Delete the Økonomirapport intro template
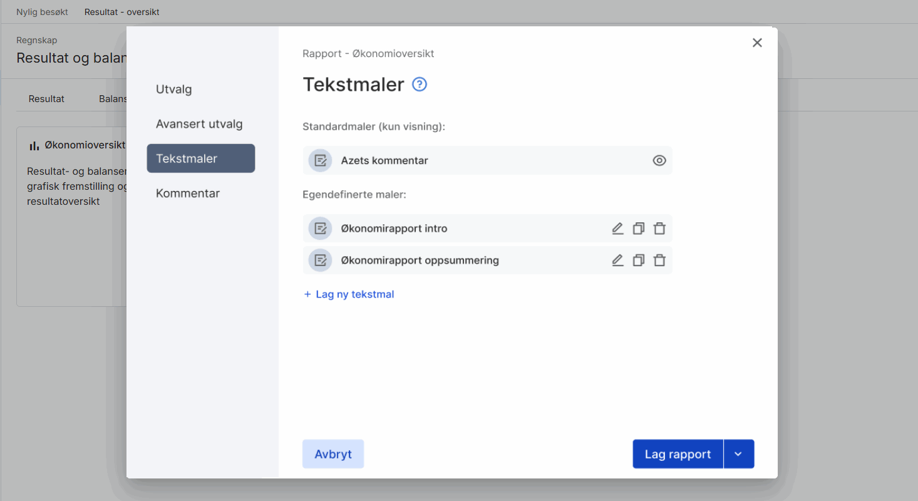918x501 pixels. [x=659, y=229]
